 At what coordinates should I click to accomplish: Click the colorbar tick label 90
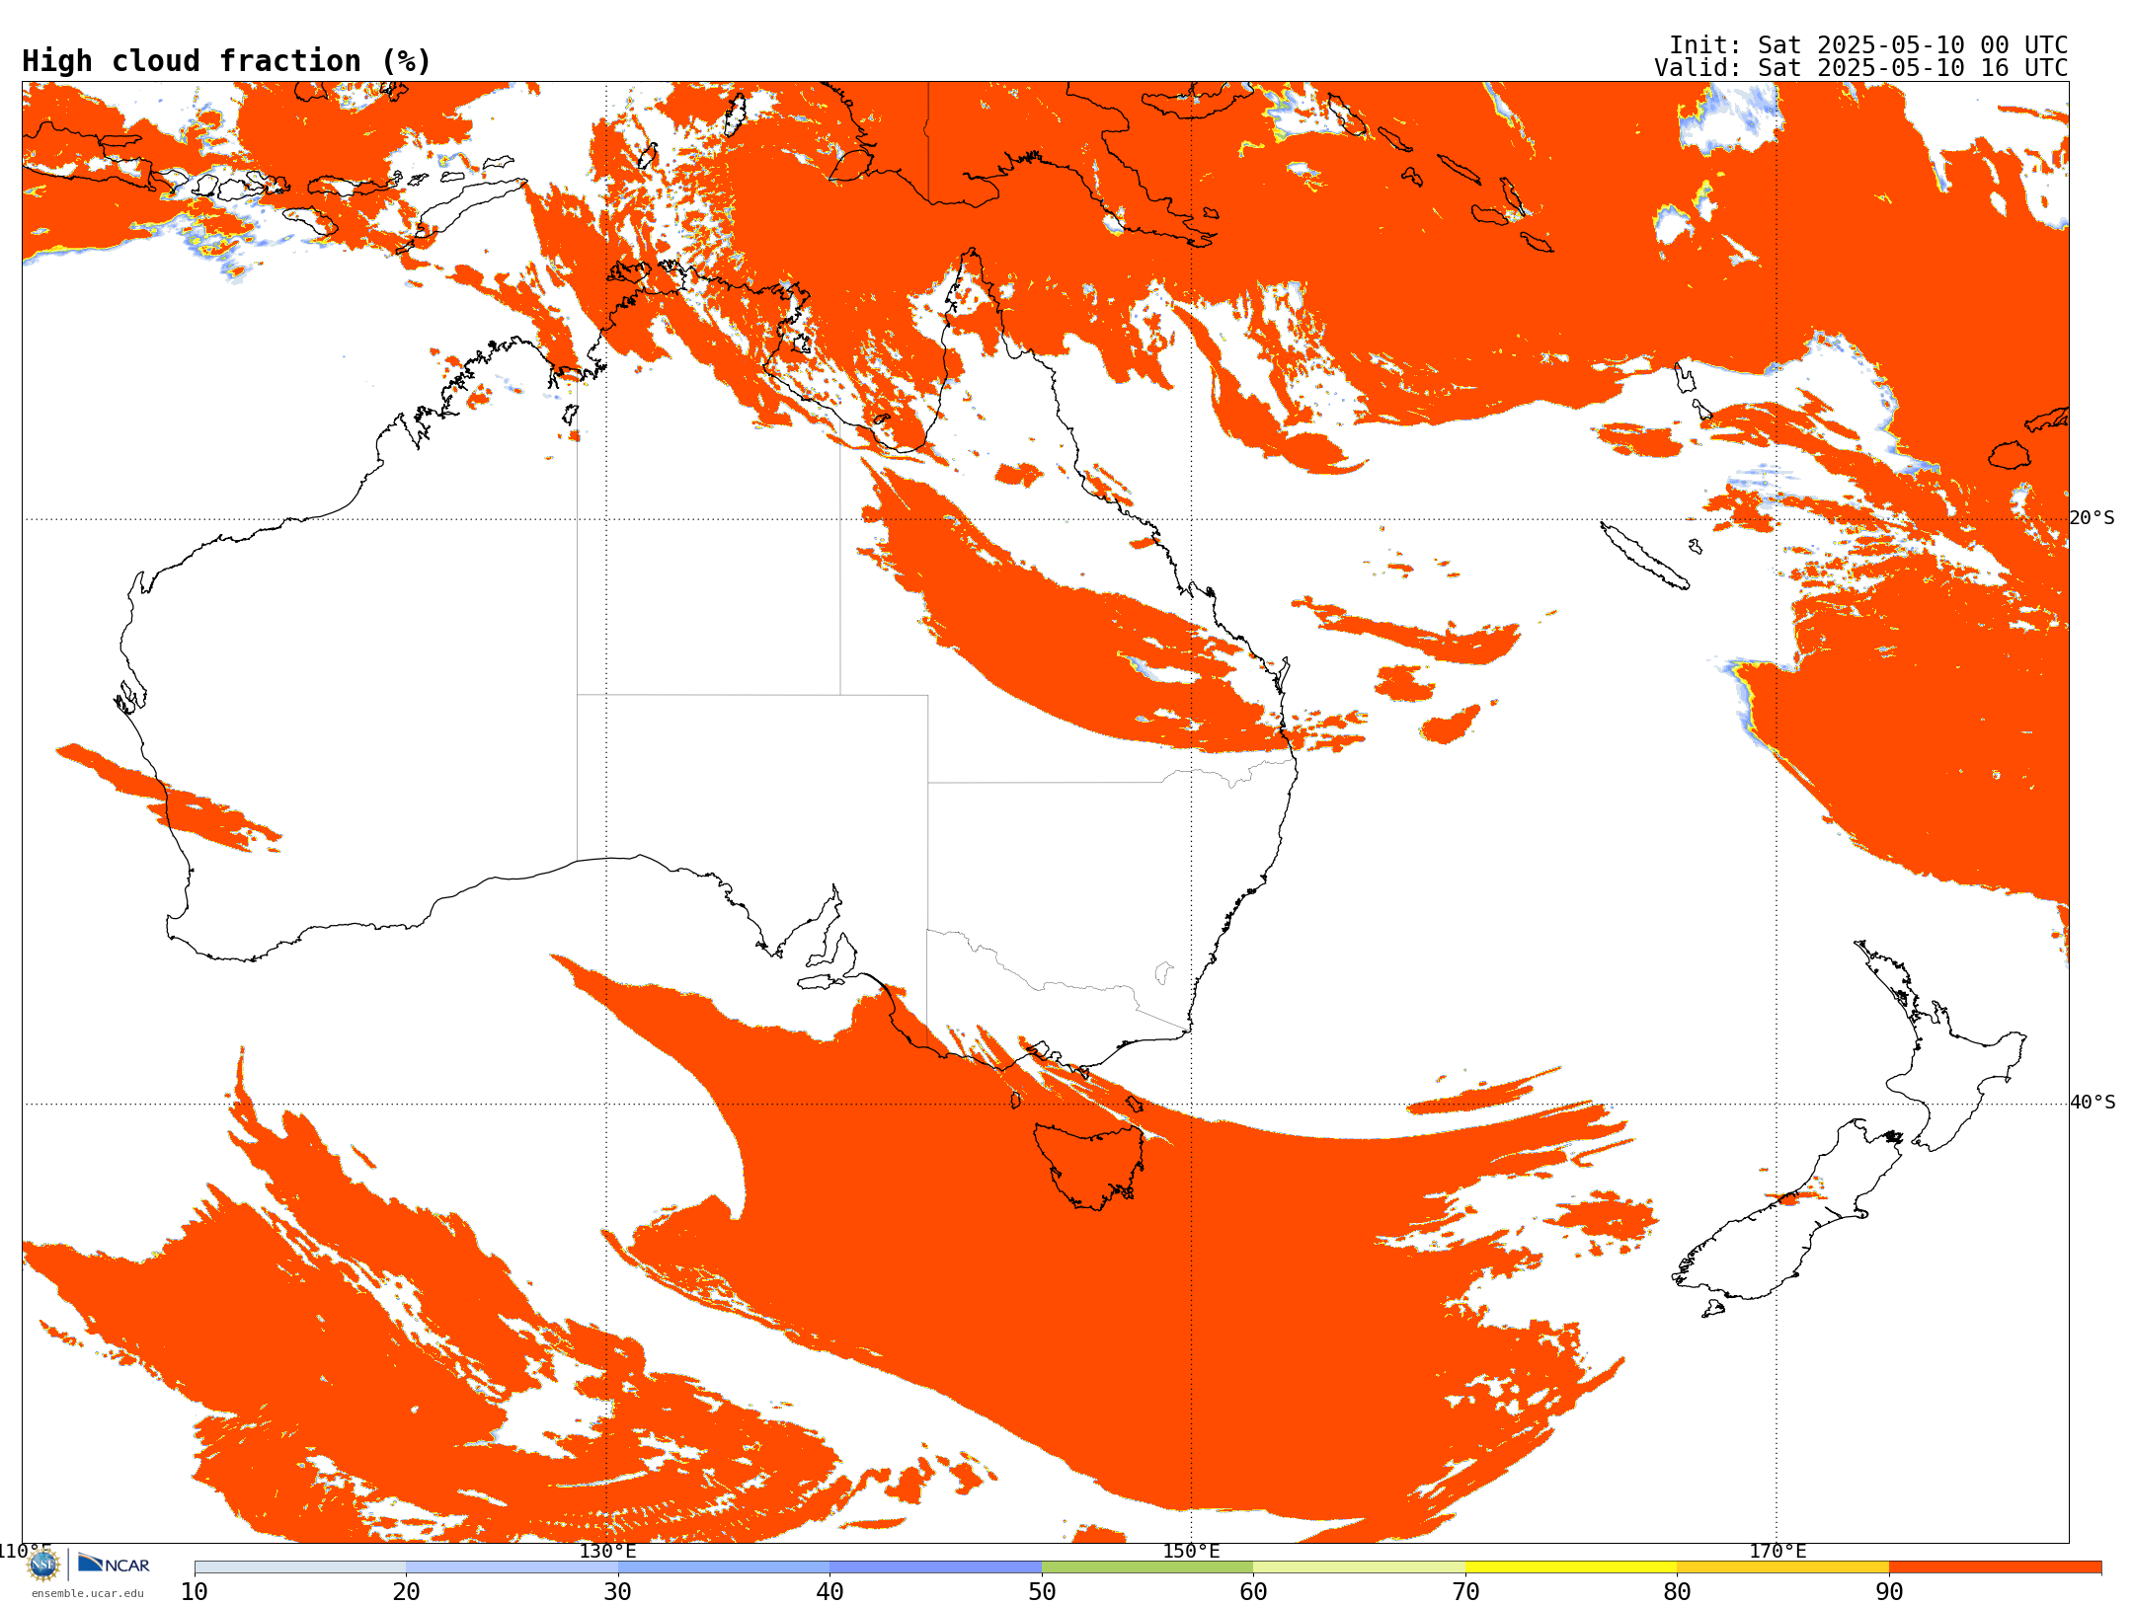[x=1889, y=1592]
